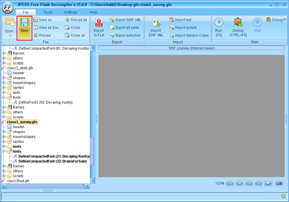289x202 pixels.
Task: Click Import scripts
Action: (183, 28)
